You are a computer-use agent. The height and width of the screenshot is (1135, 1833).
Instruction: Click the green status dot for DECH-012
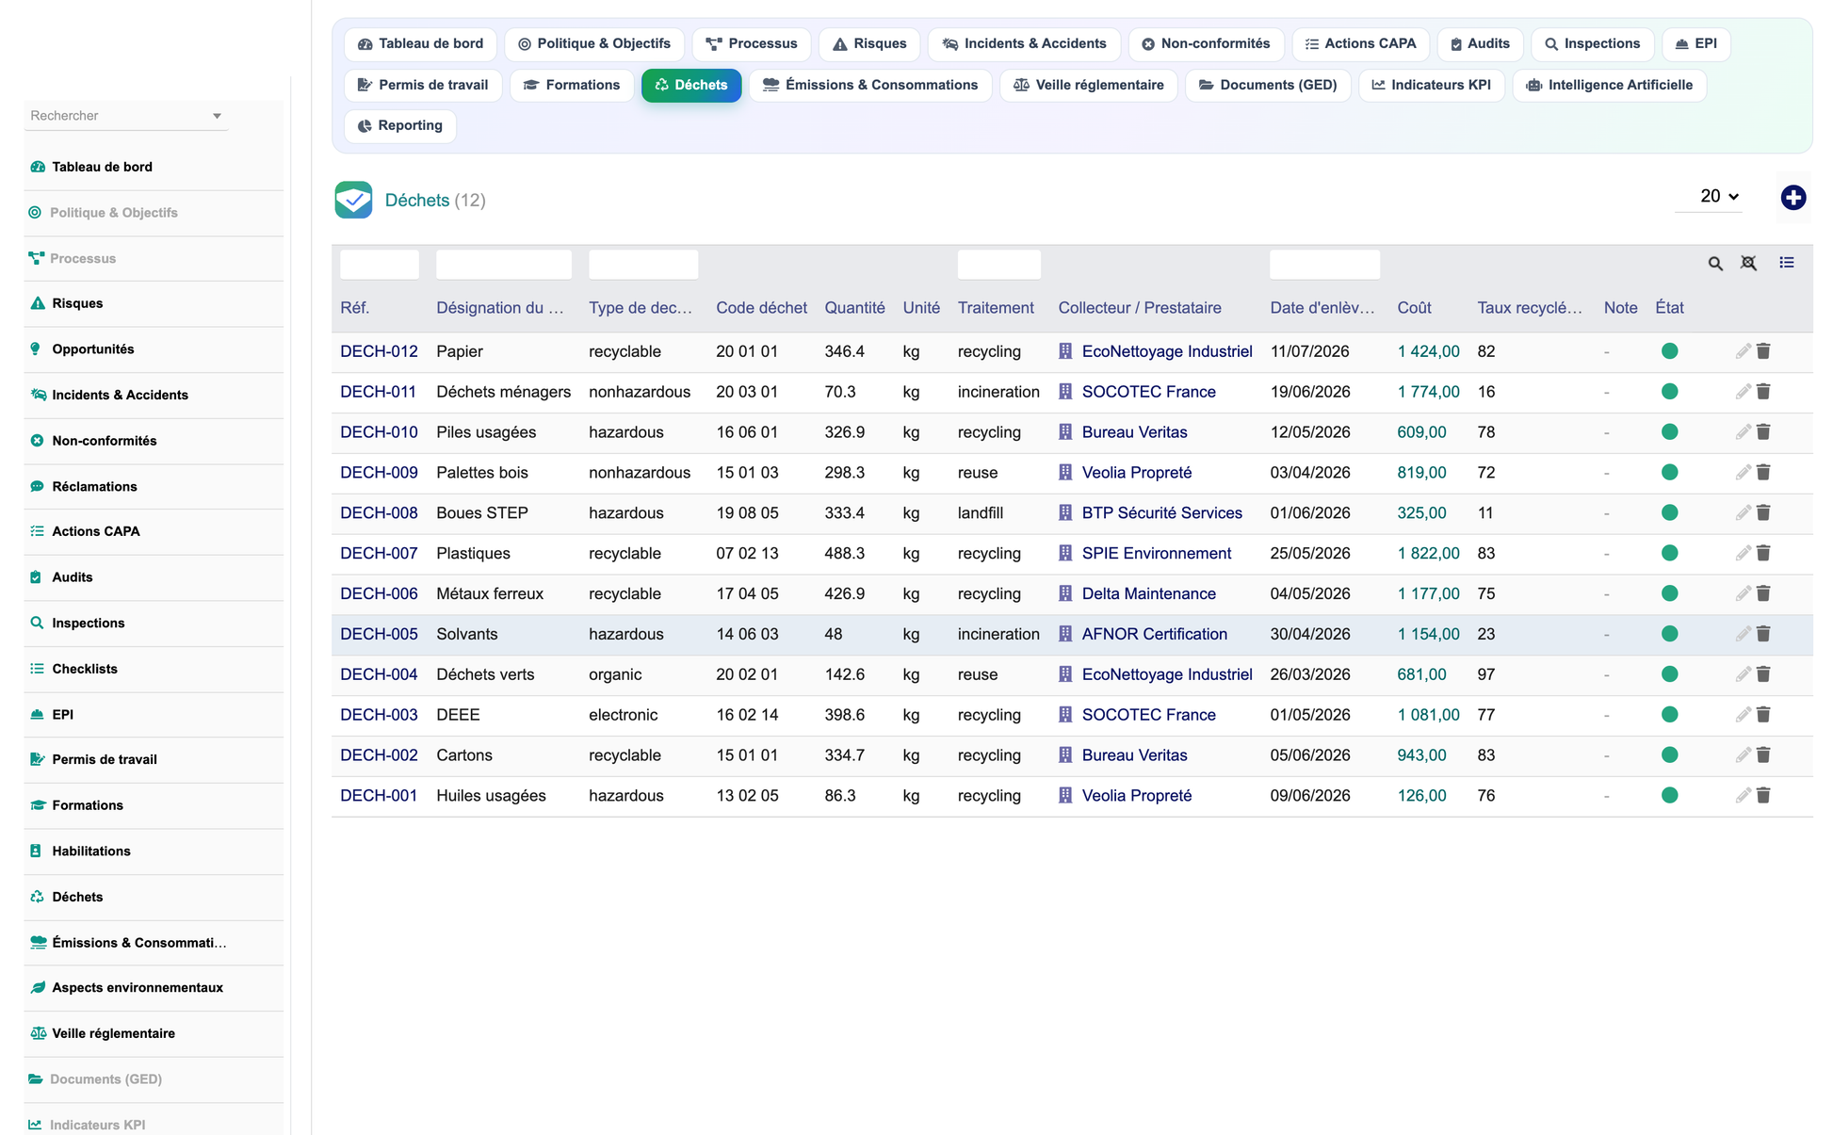[x=1669, y=351]
